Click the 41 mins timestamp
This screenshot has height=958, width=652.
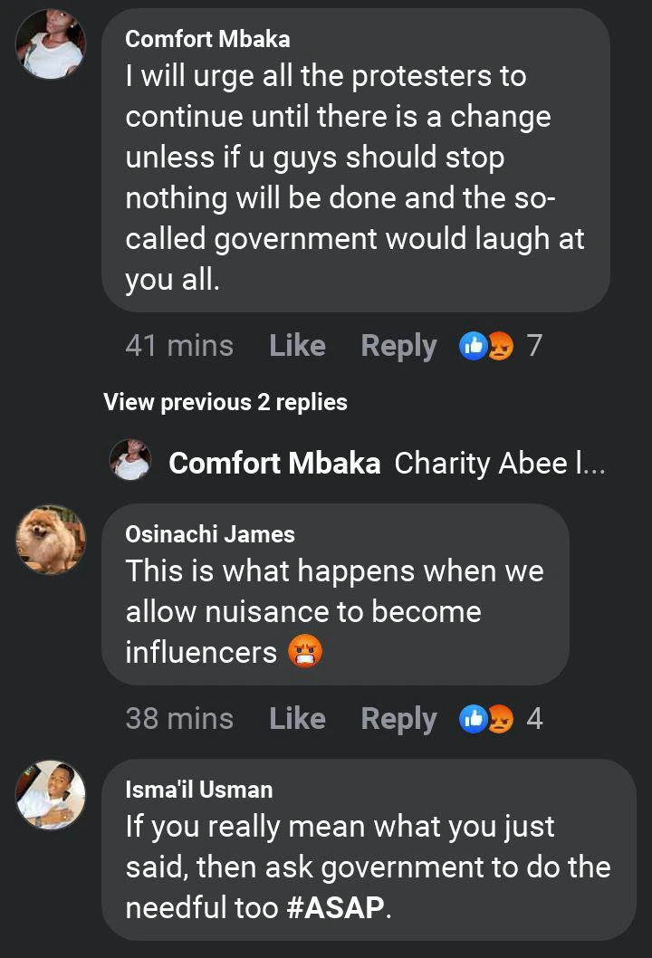(179, 345)
